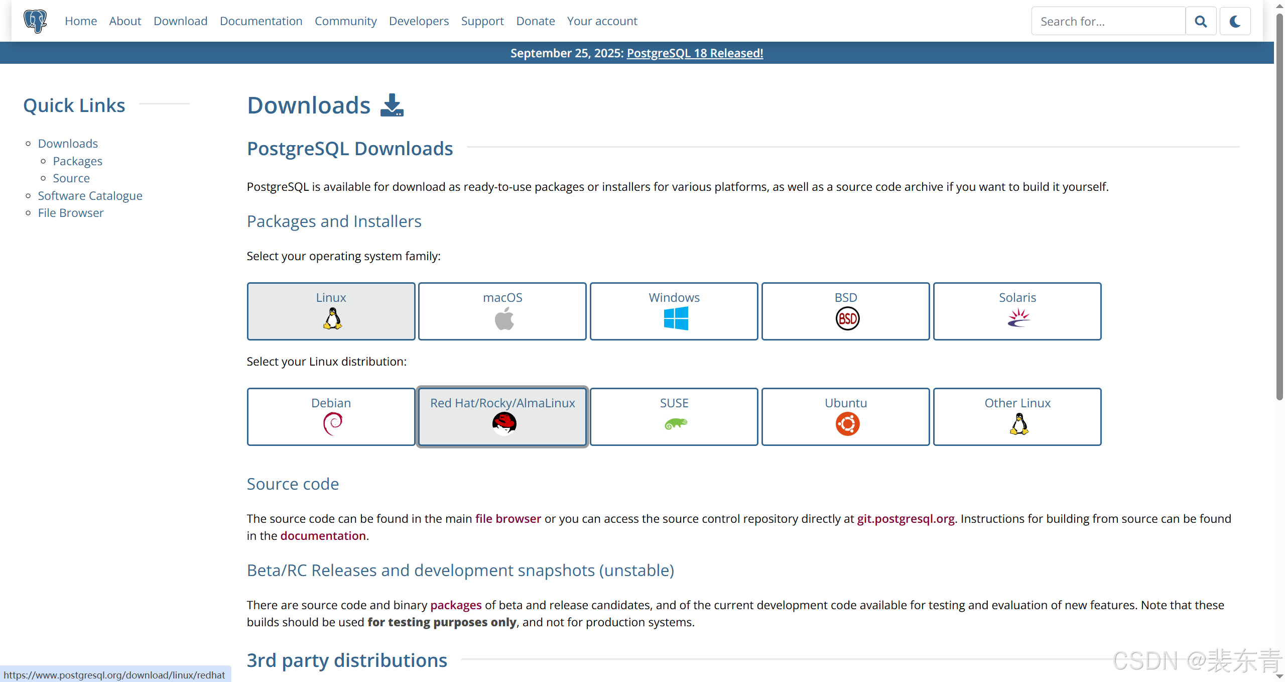This screenshot has width=1285, height=682.
Task: Follow the file browser inline link
Action: point(508,519)
